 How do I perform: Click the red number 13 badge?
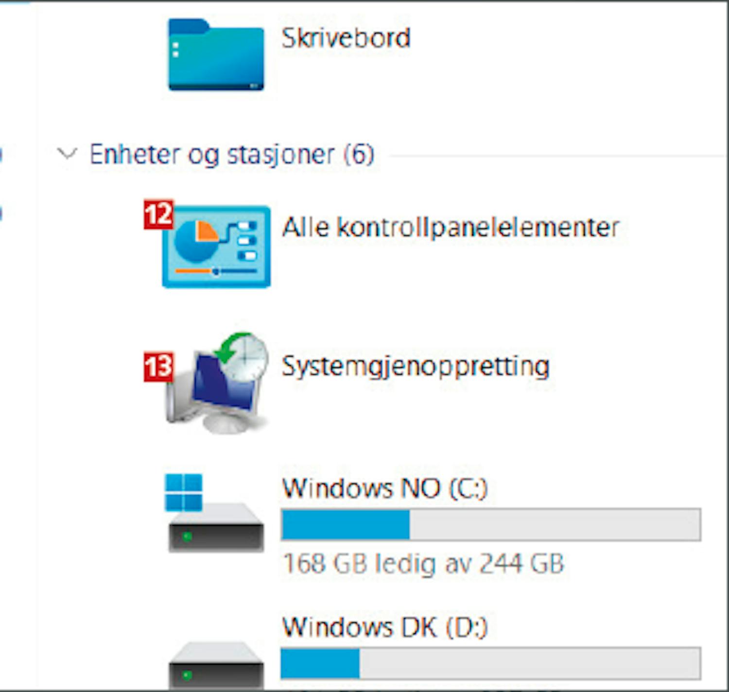(158, 367)
